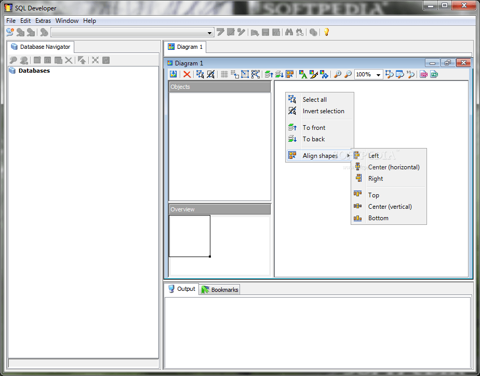Choose To front in the context menu
The width and height of the screenshot is (480, 376).
tap(319, 128)
